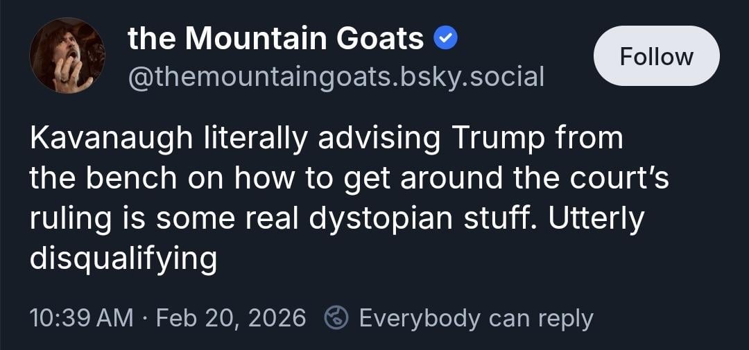Click the blue verified checkmark badge
749x350 pixels.
click(445, 39)
